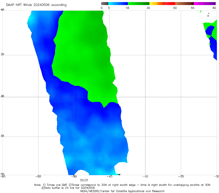Click the longitude label '-55'

[38, 176]
